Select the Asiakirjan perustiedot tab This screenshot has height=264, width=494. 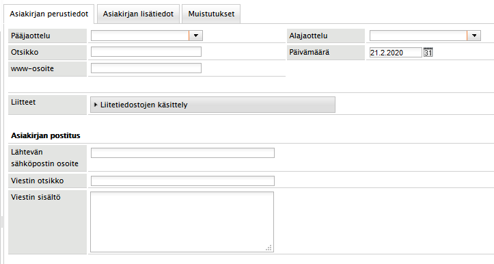[49, 14]
